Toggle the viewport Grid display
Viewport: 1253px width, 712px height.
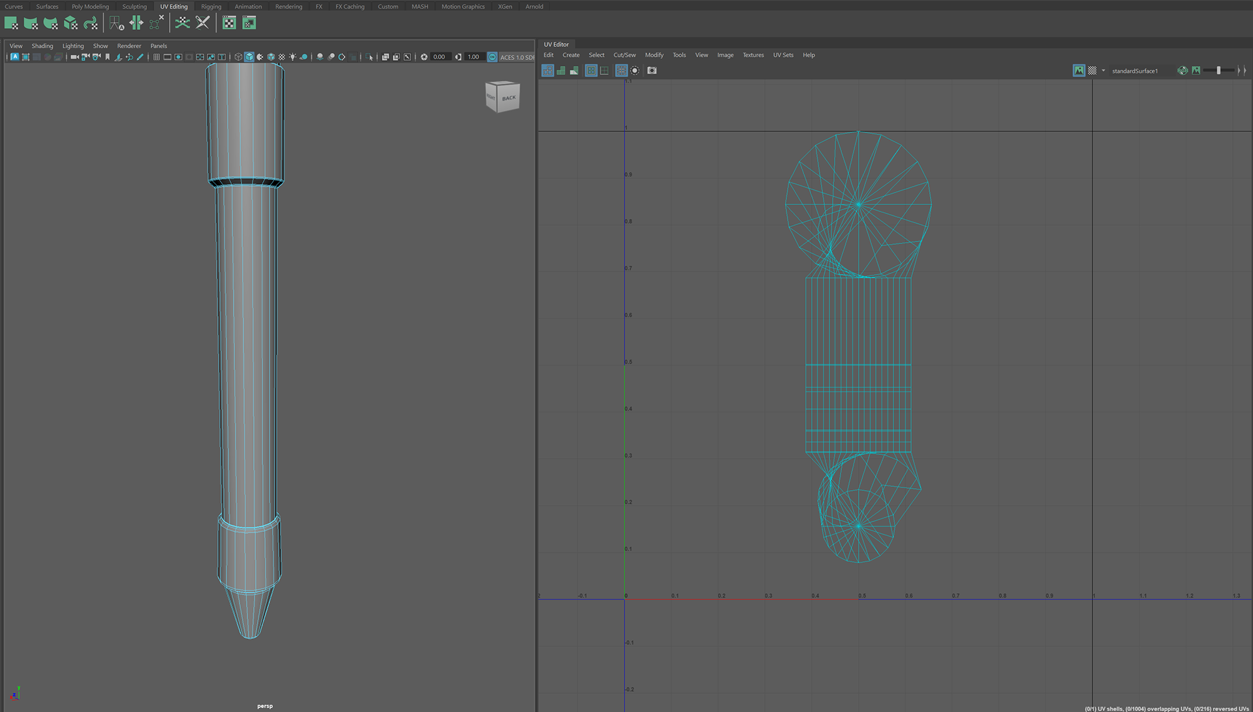157,57
